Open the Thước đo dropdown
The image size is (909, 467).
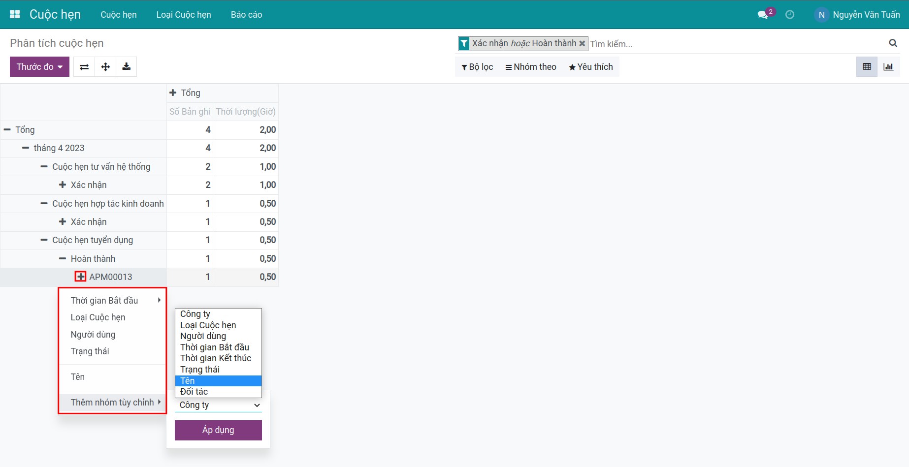coord(39,67)
